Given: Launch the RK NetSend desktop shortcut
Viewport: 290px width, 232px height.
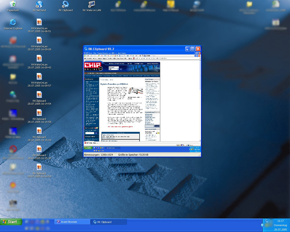Looking at the screenshot, I should pyautogui.click(x=39, y=4).
